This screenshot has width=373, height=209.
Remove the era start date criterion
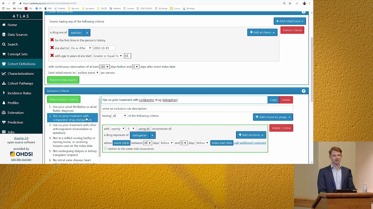[x=52, y=48]
